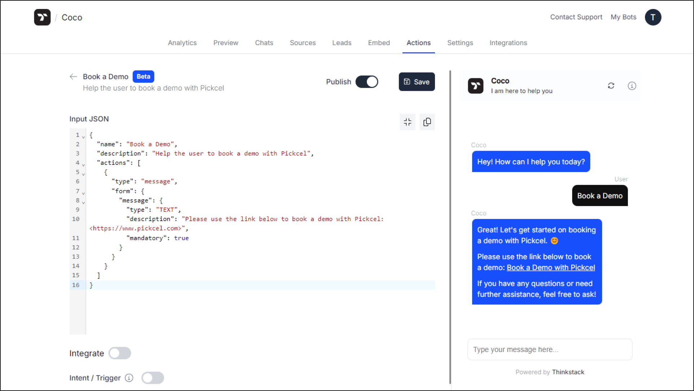Select the Actions tab
The height and width of the screenshot is (391, 694).
pos(418,43)
